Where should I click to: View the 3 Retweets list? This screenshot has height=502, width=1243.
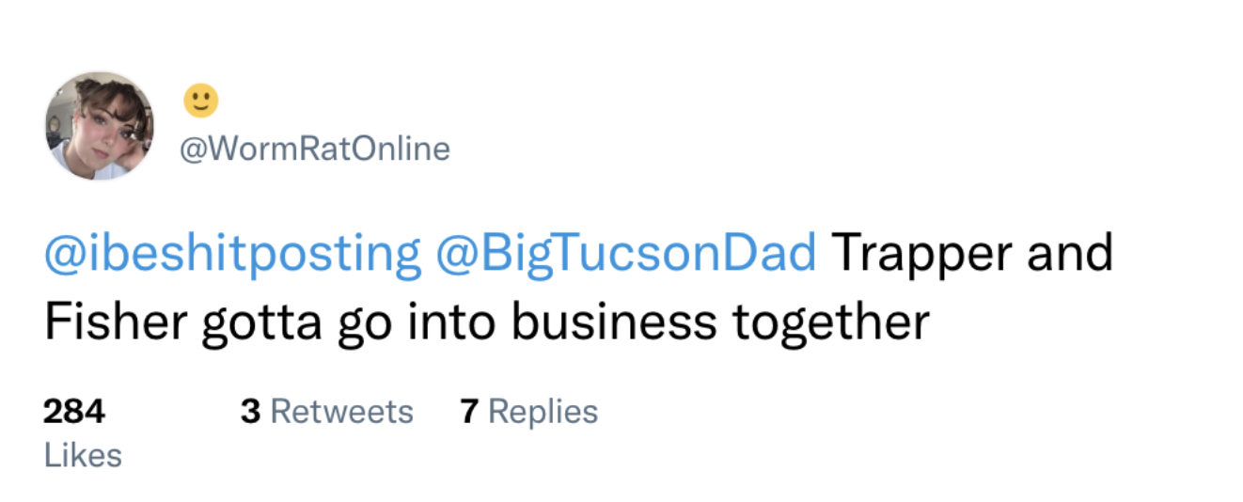click(326, 412)
